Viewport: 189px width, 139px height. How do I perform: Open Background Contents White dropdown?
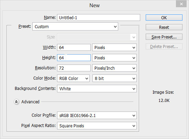pos(97,89)
